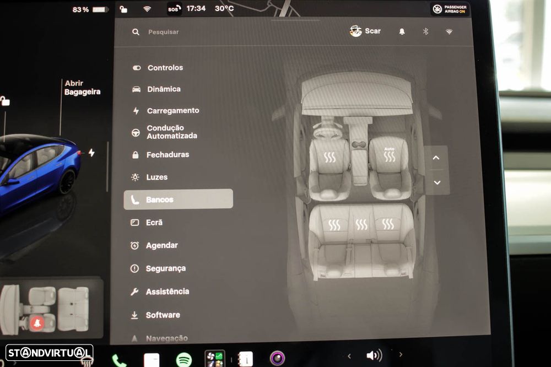The height and width of the screenshot is (367, 551).
Task: Open the all-apps launcher icon
Action: tap(215, 359)
